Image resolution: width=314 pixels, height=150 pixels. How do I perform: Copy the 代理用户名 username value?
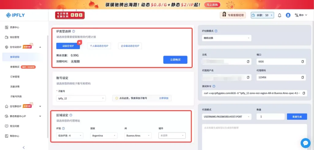click(x=248, y=77)
